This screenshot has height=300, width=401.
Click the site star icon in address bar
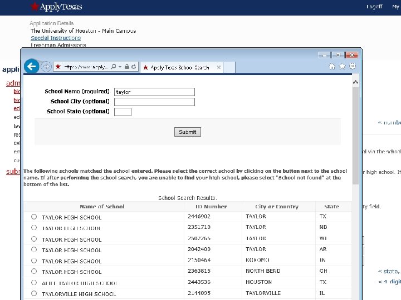(58, 67)
